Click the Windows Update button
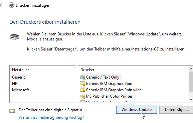Image resolution: width=193 pixels, height=123 pixels. [x=137, y=110]
